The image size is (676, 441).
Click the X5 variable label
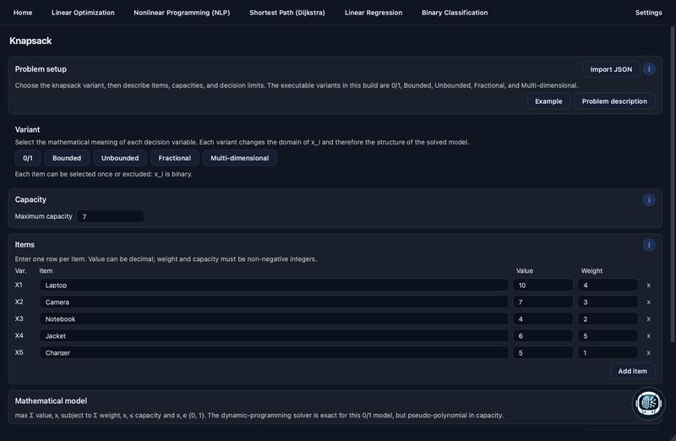[x=19, y=352]
